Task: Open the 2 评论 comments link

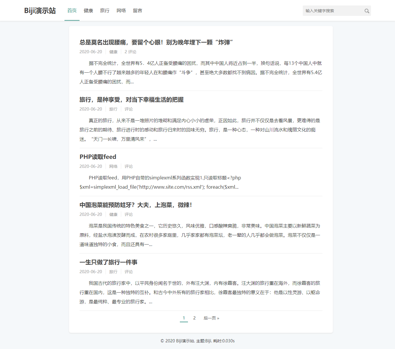Action: point(130,52)
